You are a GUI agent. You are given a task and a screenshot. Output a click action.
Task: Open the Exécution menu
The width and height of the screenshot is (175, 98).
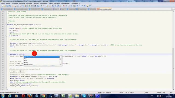(x=57, y=4)
